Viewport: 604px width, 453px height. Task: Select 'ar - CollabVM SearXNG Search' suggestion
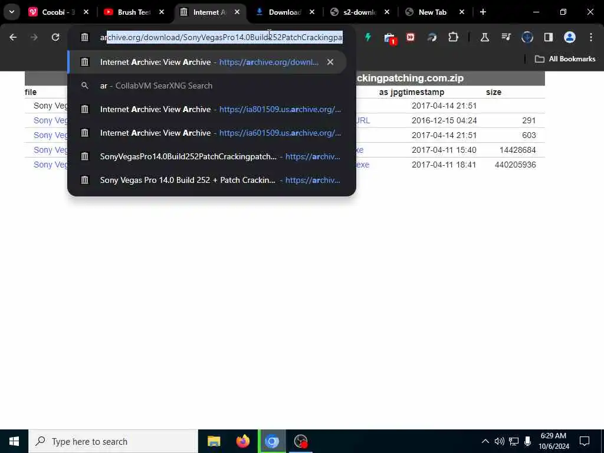point(211,86)
